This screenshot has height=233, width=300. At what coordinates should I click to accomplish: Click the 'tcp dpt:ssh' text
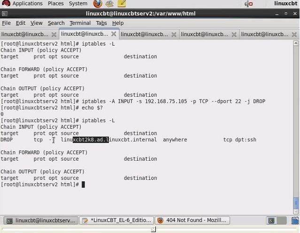tap(239, 140)
